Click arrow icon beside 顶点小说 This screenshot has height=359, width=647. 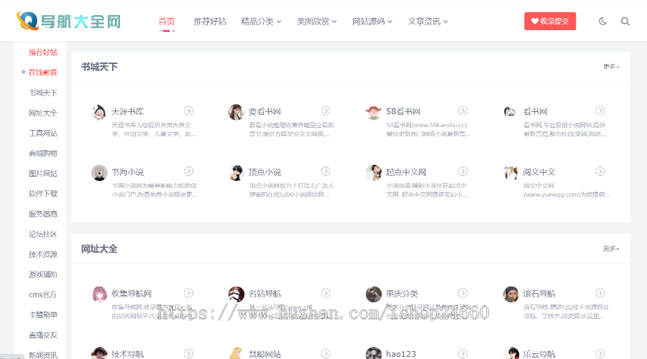point(326,171)
